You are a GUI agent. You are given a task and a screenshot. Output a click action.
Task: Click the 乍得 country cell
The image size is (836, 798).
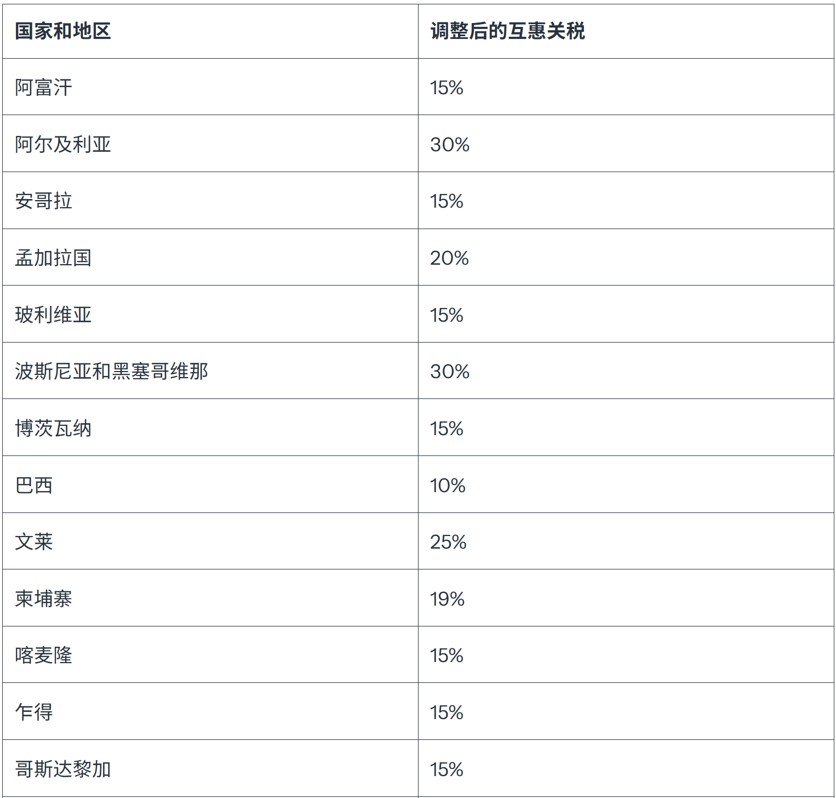pyautogui.click(x=34, y=712)
